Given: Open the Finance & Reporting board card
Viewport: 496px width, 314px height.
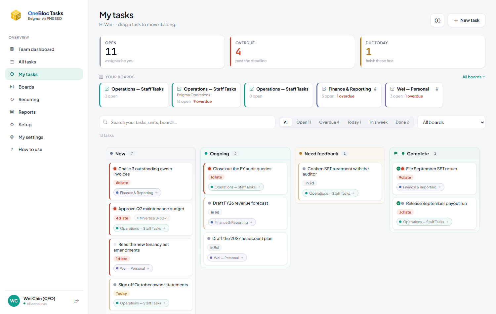Looking at the screenshot, I should (349, 95).
